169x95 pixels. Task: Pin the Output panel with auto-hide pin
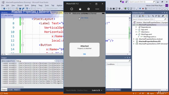pos(127,58)
